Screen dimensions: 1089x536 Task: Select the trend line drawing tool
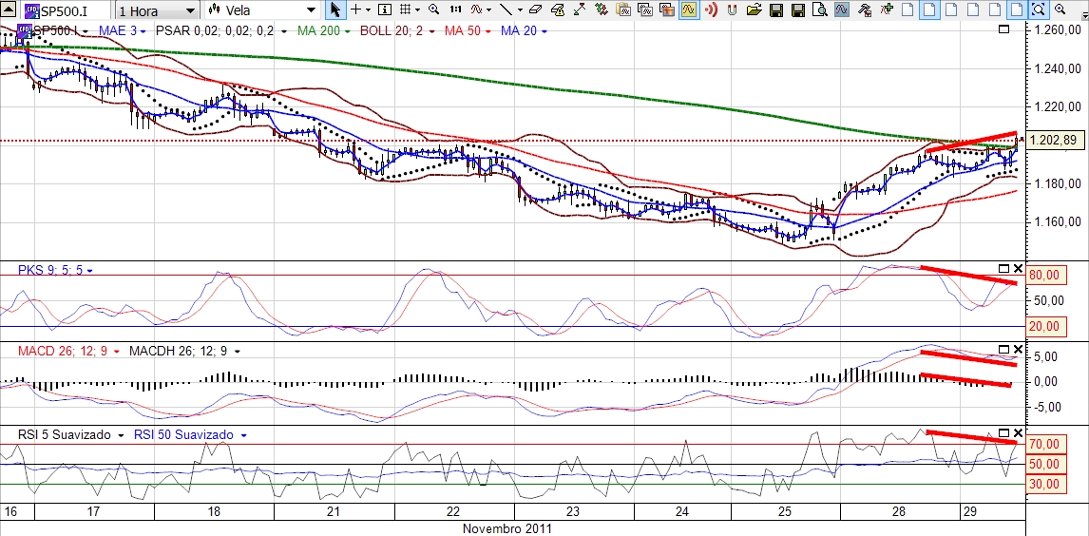pyautogui.click(x=506, y=10)
